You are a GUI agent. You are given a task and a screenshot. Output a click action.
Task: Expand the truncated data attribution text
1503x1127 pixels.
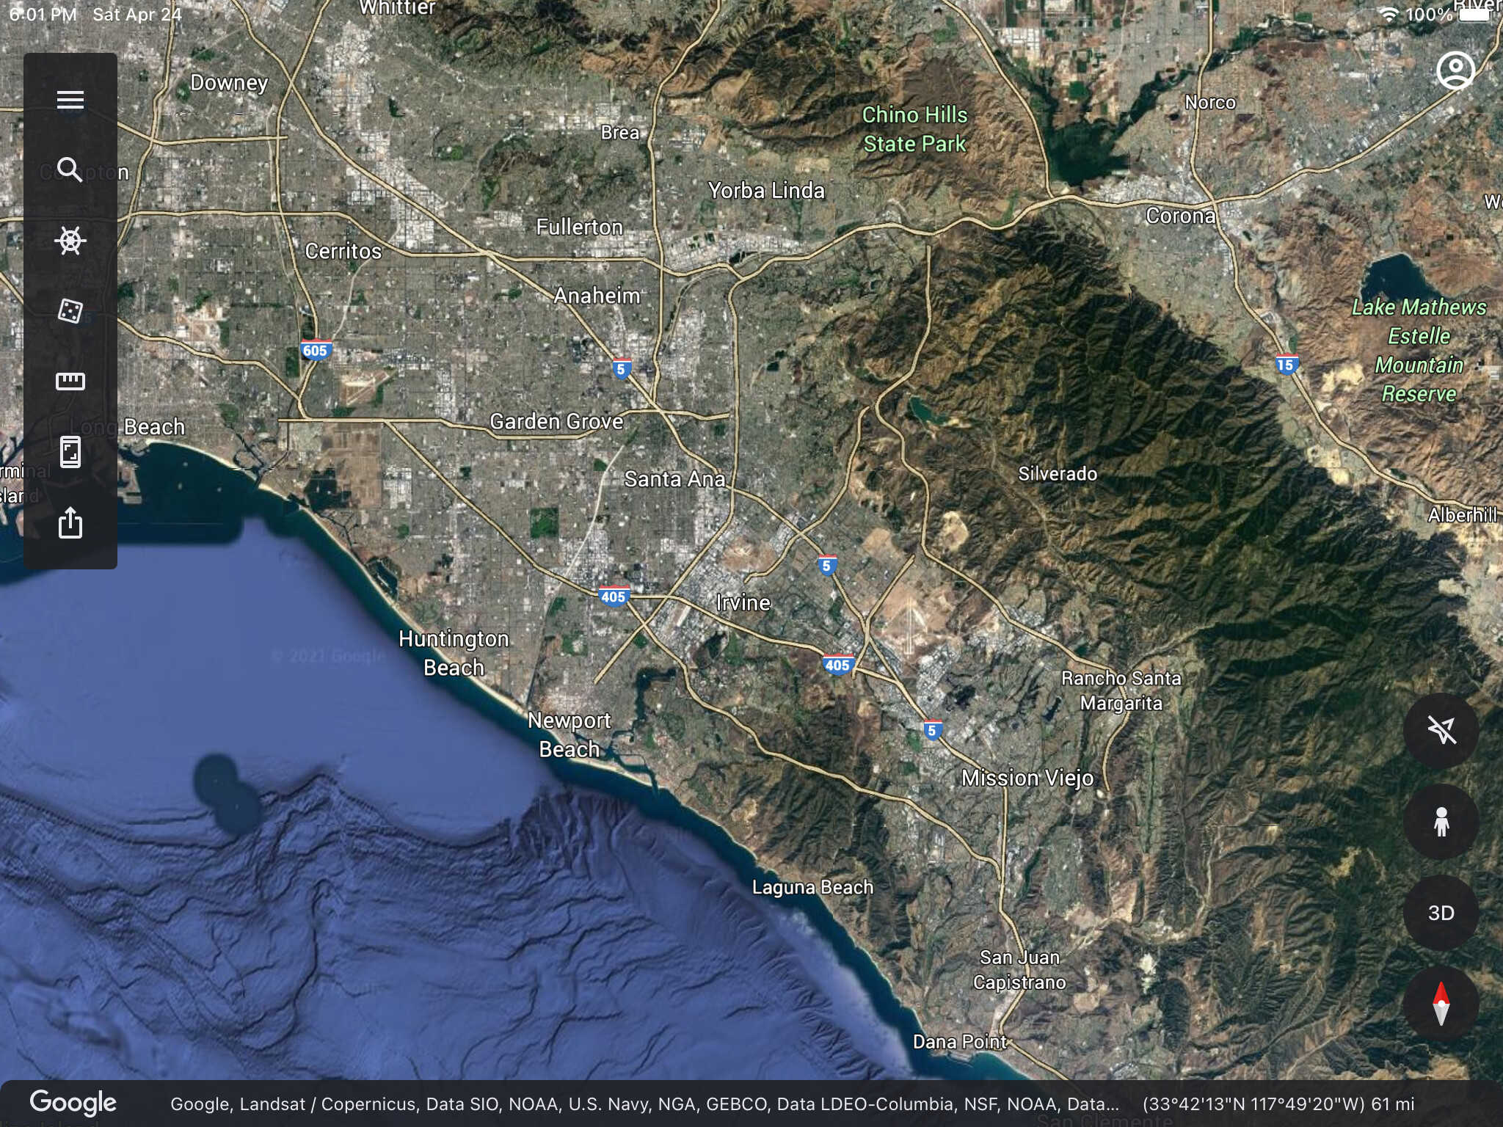coord(644,1104)
